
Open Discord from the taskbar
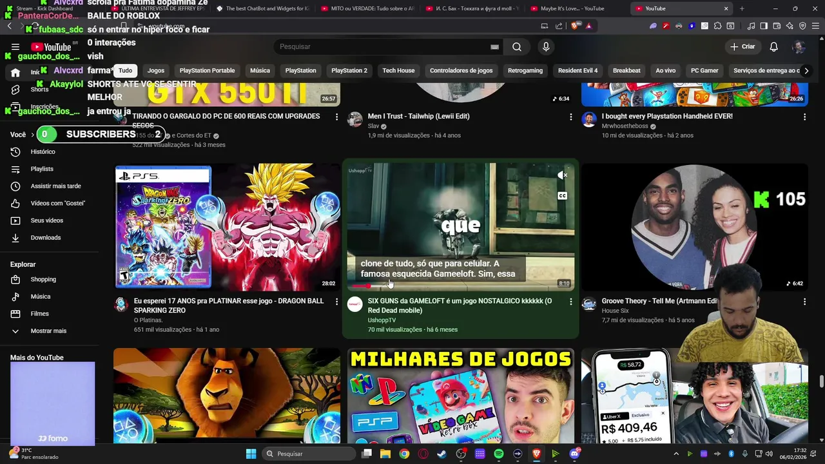pyautogui.click(x=574, y=454)
